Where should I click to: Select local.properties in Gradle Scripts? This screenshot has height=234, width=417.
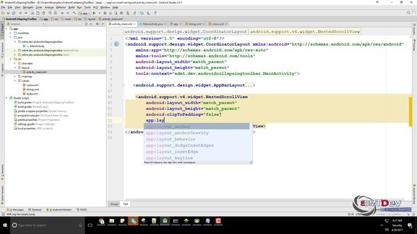[x=33, y=129]
